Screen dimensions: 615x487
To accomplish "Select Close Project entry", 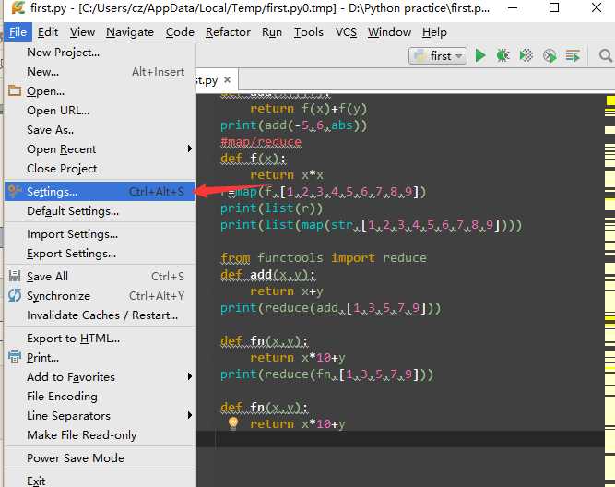I will 100,169.
